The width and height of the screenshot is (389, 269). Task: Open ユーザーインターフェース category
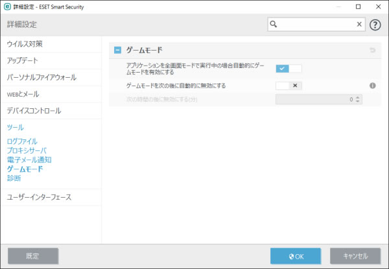tap(39, 197)
